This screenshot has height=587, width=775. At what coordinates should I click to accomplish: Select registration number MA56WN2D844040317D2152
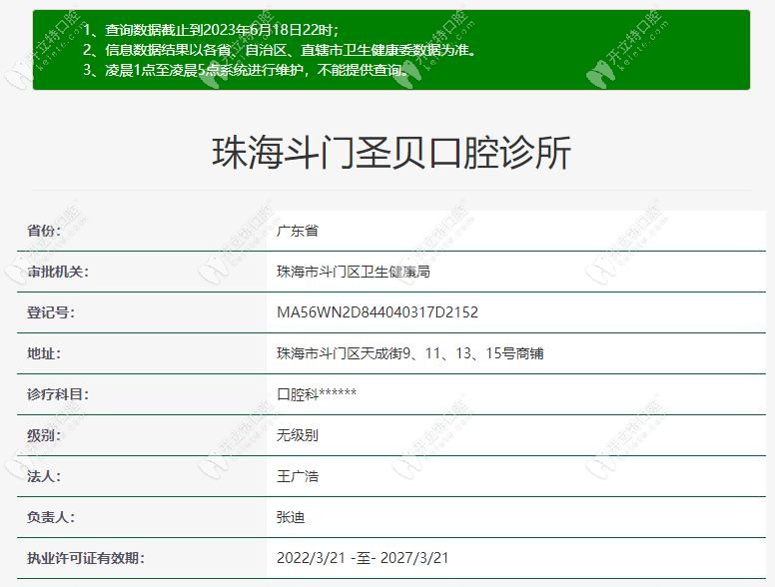pyautogui.click(x=378, y=312)
